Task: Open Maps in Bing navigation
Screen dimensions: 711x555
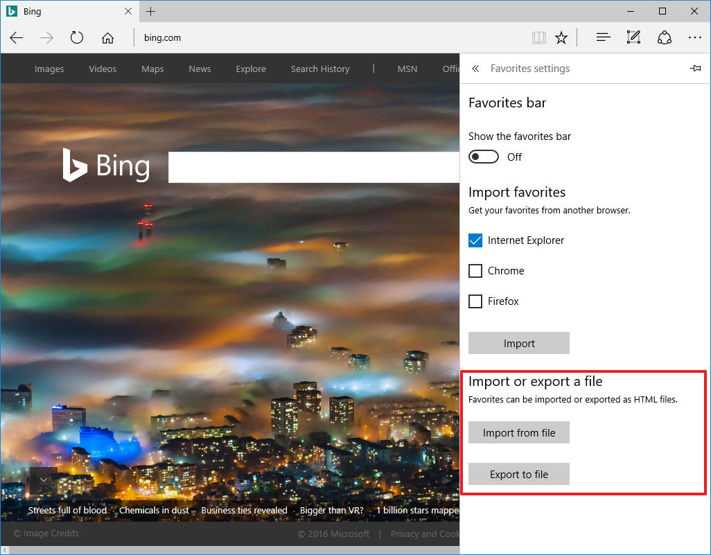Action: tap(152, 69)
